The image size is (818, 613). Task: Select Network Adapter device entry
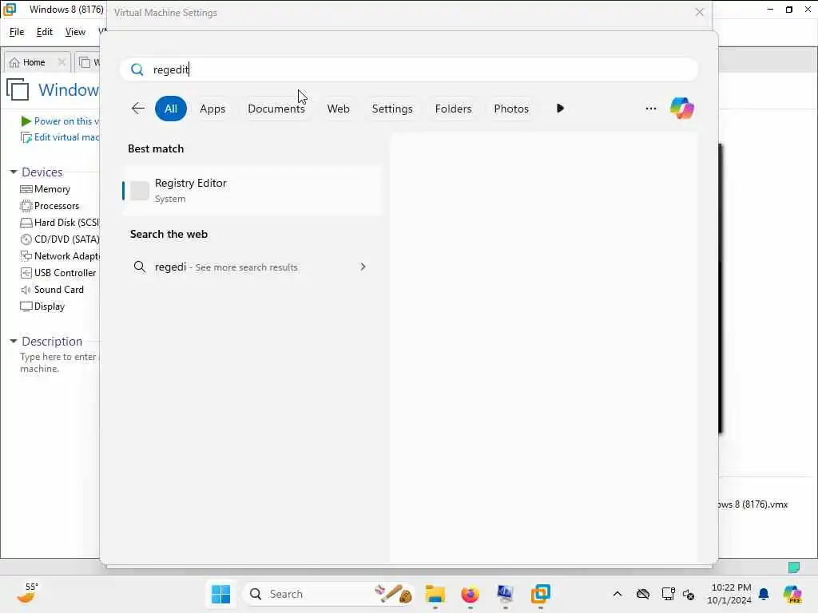click(66, 256)
